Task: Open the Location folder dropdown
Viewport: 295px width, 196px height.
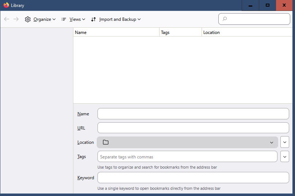Action: click(187, 142)
